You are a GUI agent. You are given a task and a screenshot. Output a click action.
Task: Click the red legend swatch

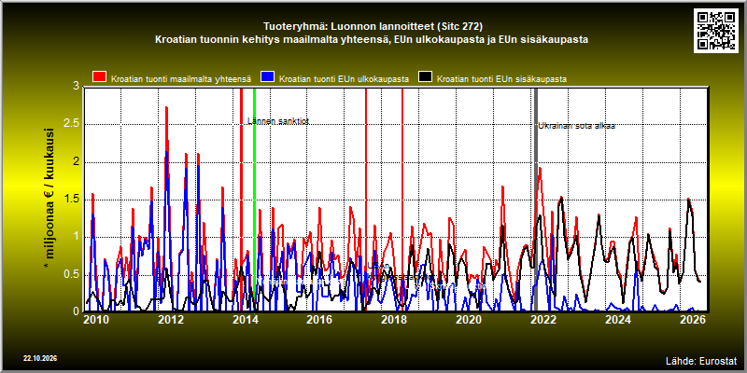pos(100,77)
